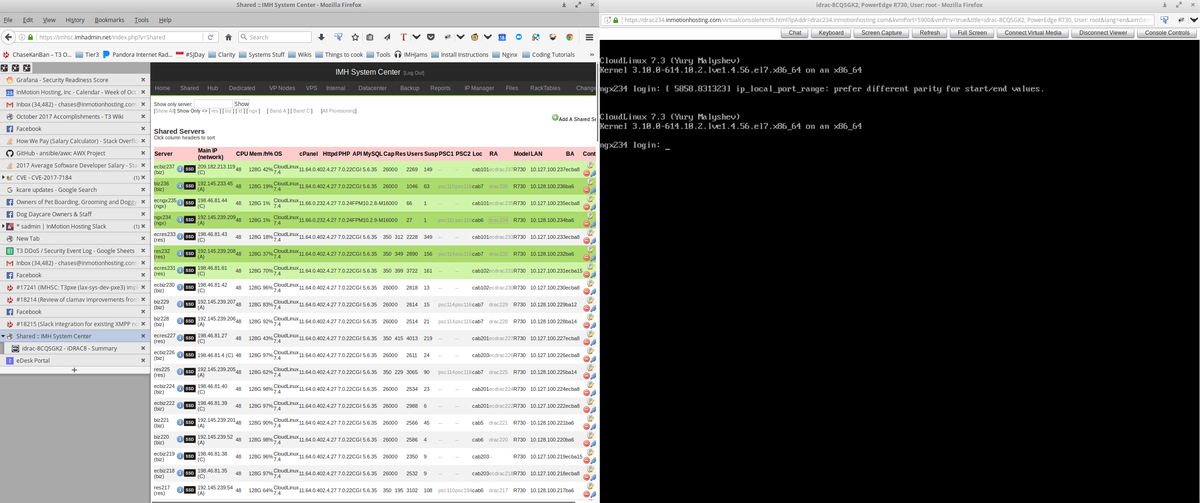Show more bookmarks via the overflow chevron
Image resolution: width=1200 pixels, height=503 pixels.
click(x=591, y=54)
